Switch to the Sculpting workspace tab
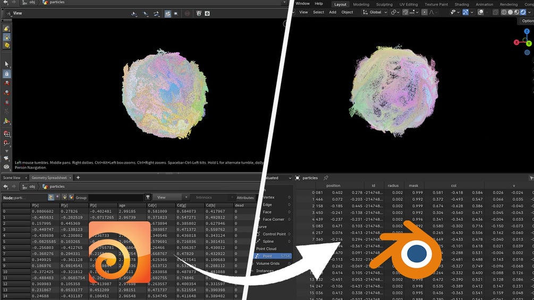This screenshot has height=300, width=534. click(384, 4)
